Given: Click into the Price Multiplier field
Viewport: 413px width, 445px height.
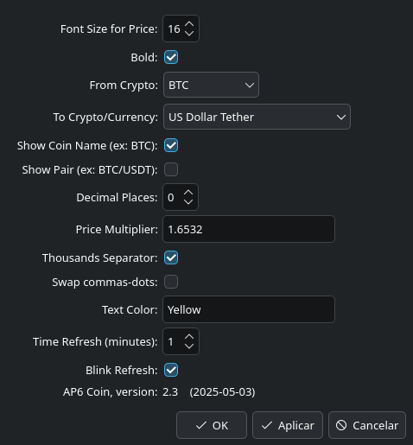Looking at the screenshot, I should (249, 229).
